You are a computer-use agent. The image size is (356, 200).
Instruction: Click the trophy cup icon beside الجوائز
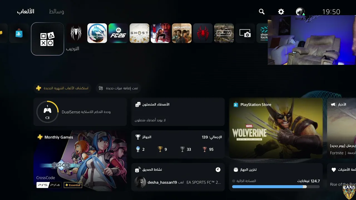point(138,137)
